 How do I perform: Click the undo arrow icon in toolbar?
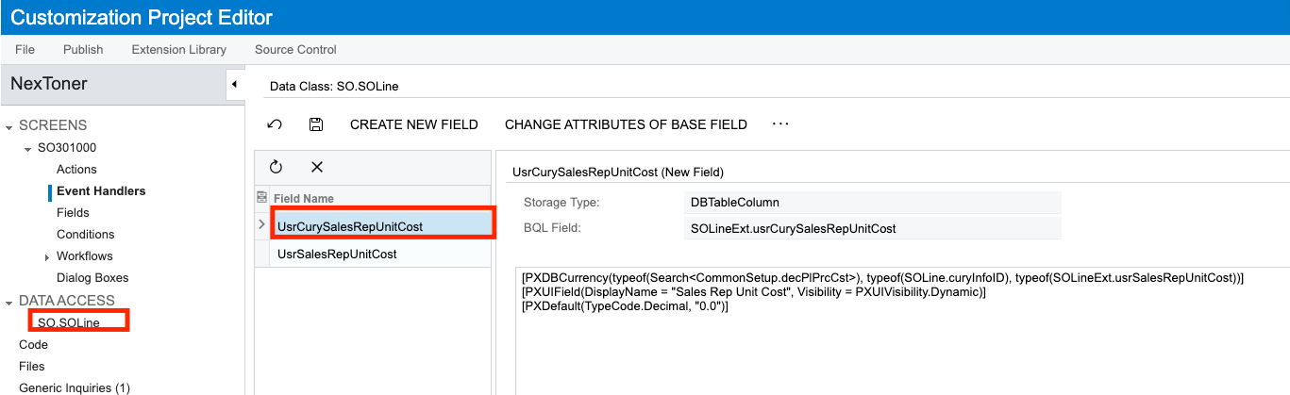[x=275, y=124]
